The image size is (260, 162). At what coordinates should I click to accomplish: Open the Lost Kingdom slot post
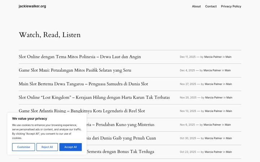click(x=94, y=97)
